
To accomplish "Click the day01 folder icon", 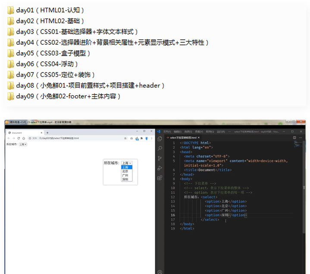I will (x=10, y=10).
